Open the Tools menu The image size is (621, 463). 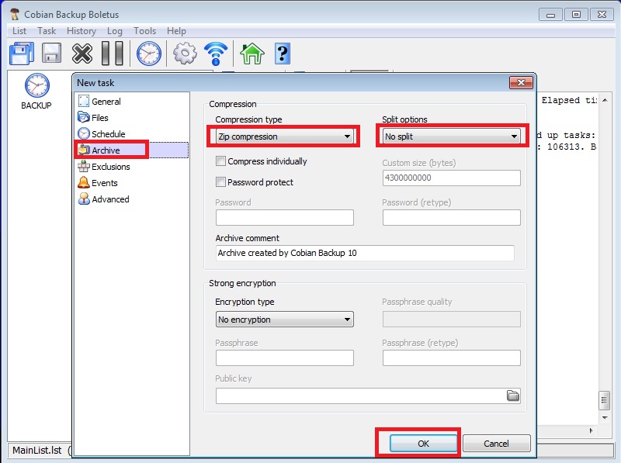pyautogui.click(x=144, y=31)
